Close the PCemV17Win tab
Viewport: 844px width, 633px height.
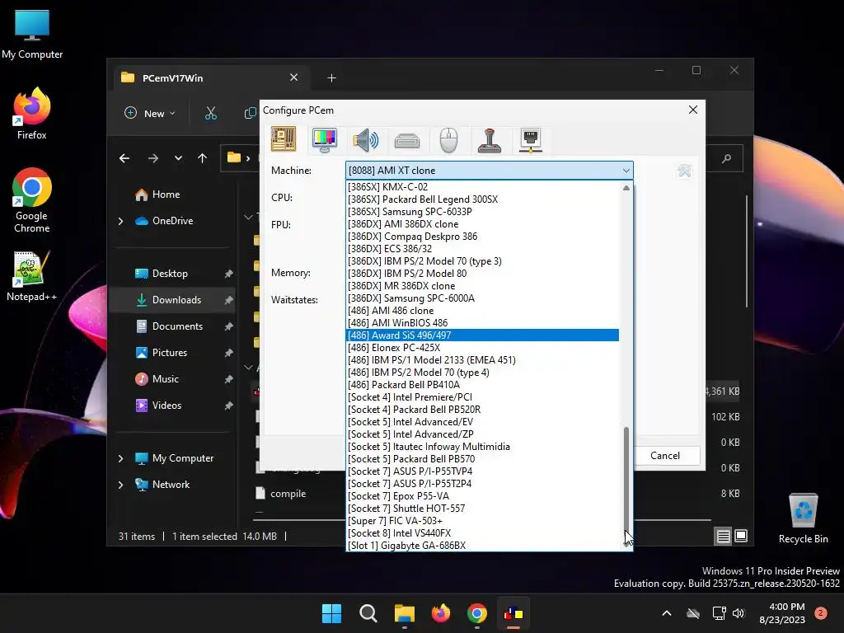(294, 77)
